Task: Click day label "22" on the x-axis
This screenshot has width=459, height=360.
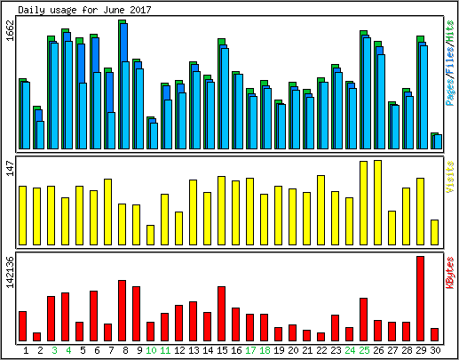Action: (x=321, y=350)
